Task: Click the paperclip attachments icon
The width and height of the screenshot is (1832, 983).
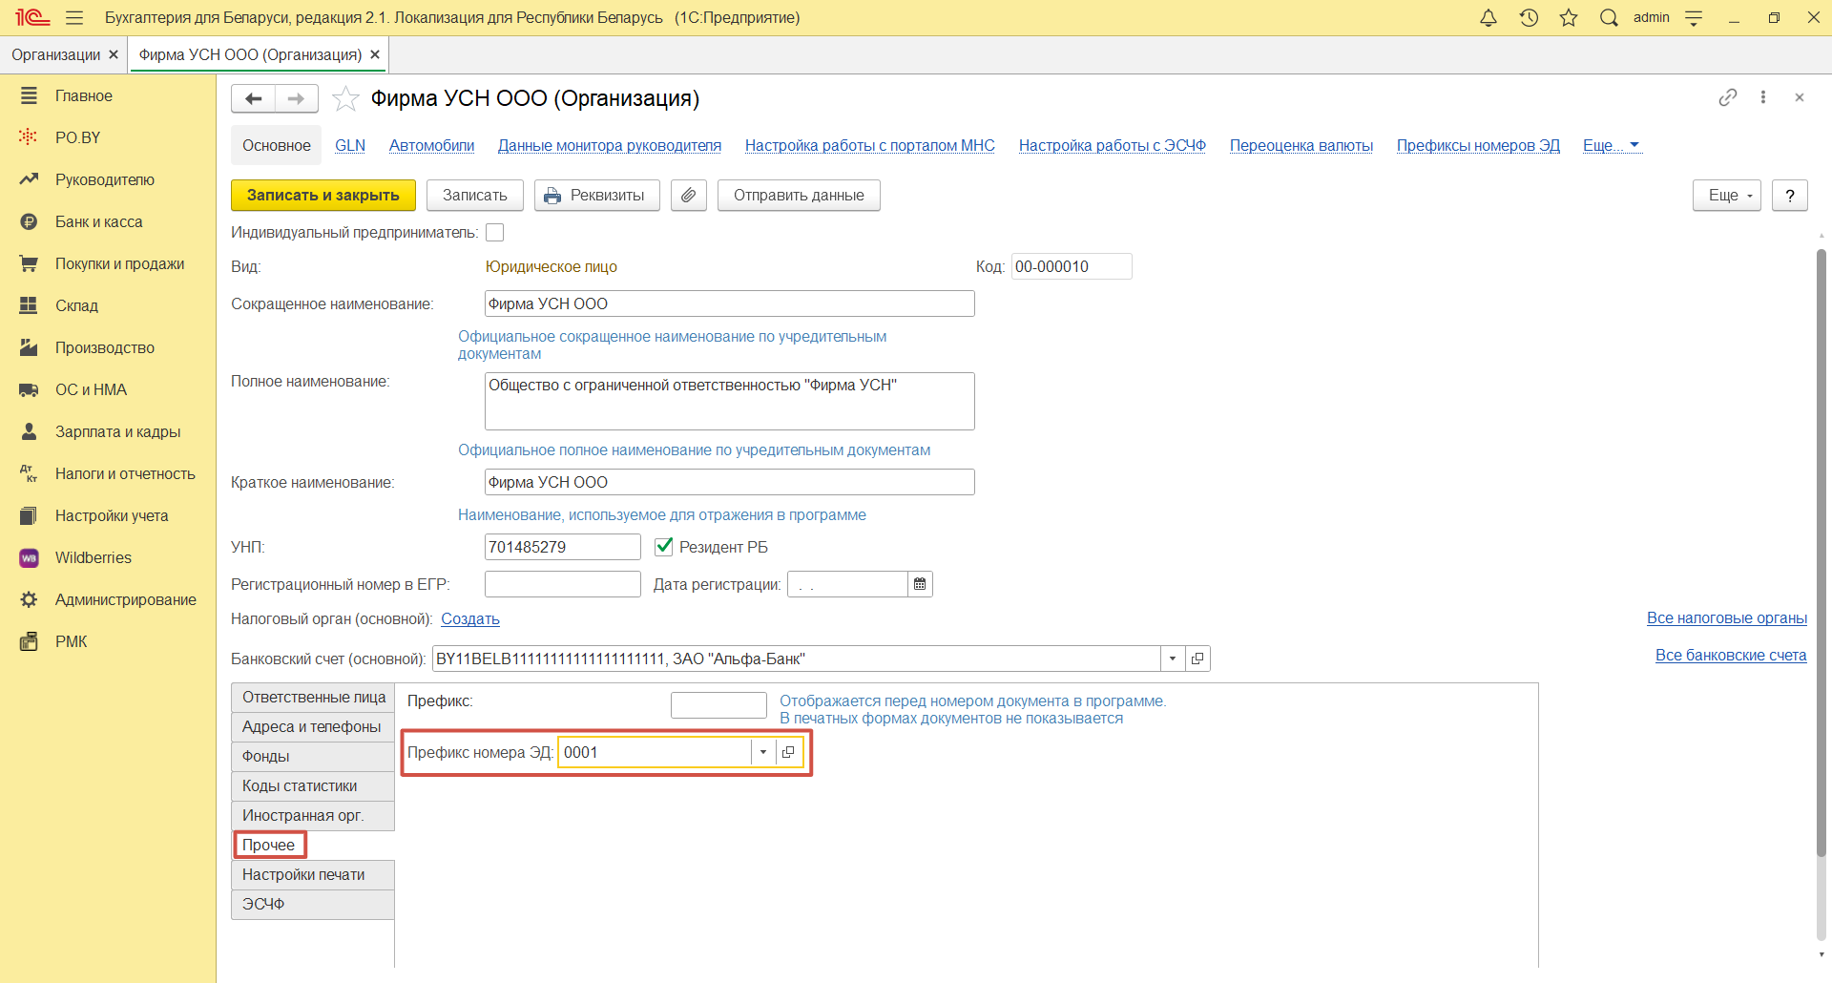Action: [688, 196]
